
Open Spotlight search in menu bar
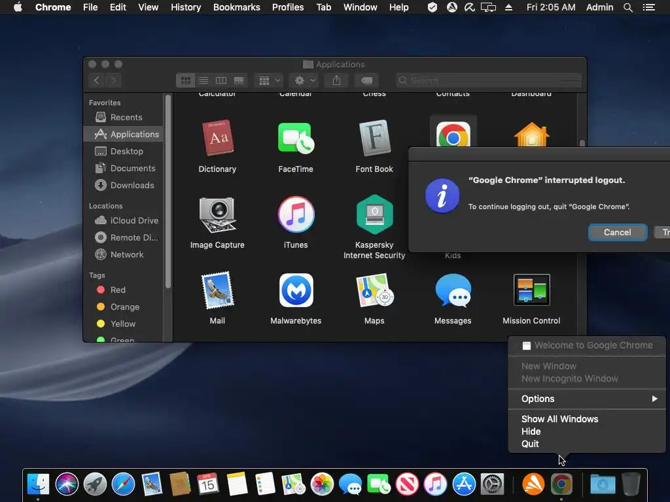[x=627, y=7]
